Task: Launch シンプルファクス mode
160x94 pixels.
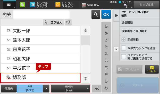Action: click(39, 5)
